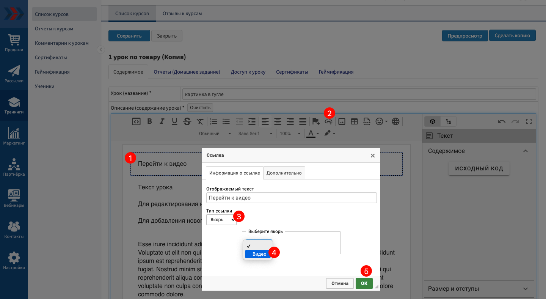Insert an anchor with the flag icon

click(x=316, y=121)
